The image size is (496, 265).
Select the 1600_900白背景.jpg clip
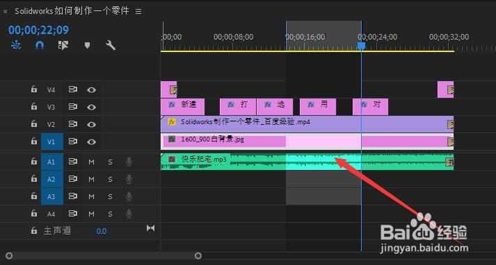coord(307,142)
